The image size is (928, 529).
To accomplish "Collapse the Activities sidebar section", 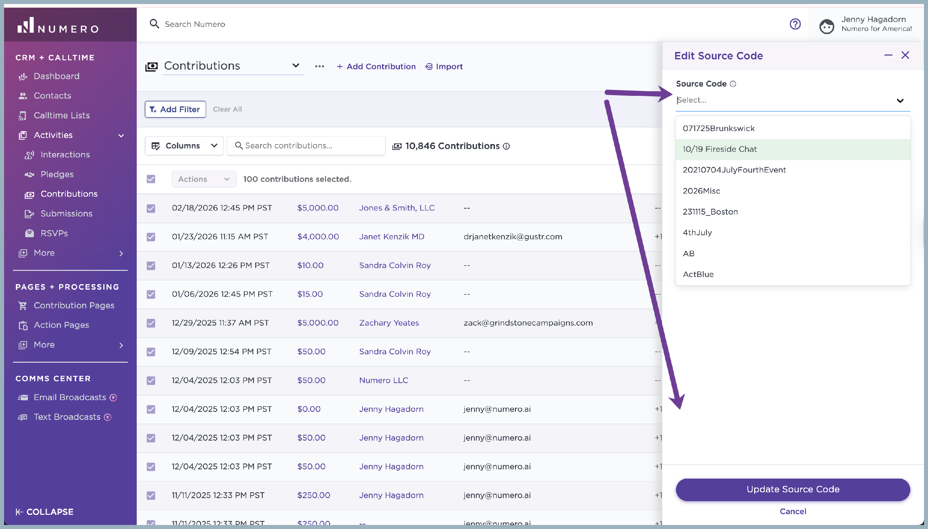I will [x=121, y=135].
